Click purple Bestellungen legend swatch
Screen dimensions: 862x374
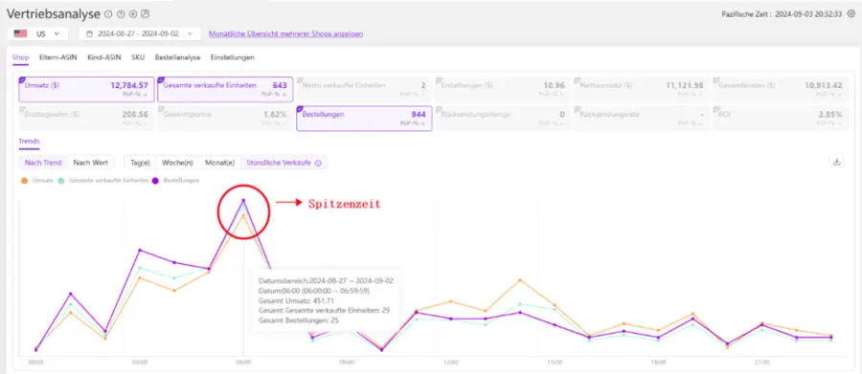(155, 180)
